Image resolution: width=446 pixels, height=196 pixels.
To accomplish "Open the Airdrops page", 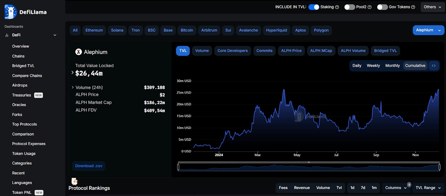I will tap(20, 85).
